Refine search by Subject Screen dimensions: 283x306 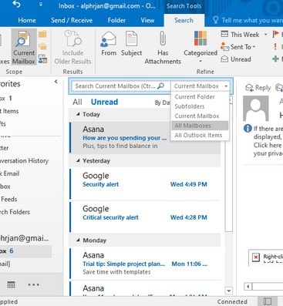click(x=131, y=44)
